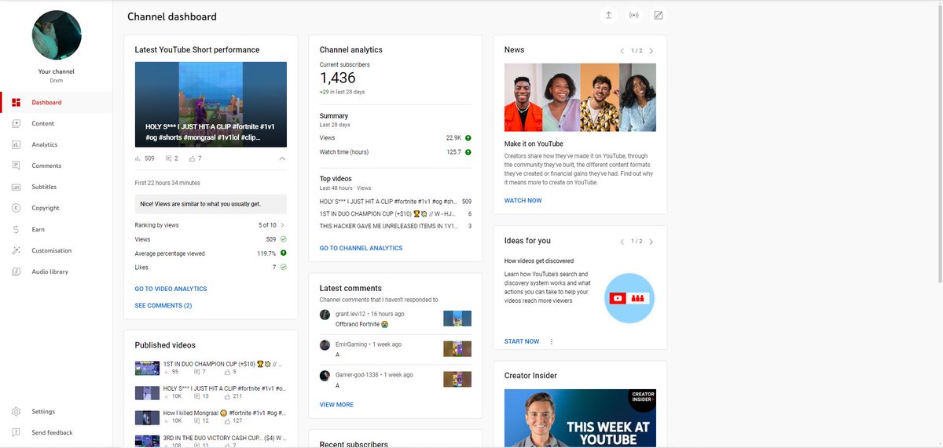Click Watch time (hours) 125.7 row
This screenshot has width=943, height=448.
tap(395, 152)
